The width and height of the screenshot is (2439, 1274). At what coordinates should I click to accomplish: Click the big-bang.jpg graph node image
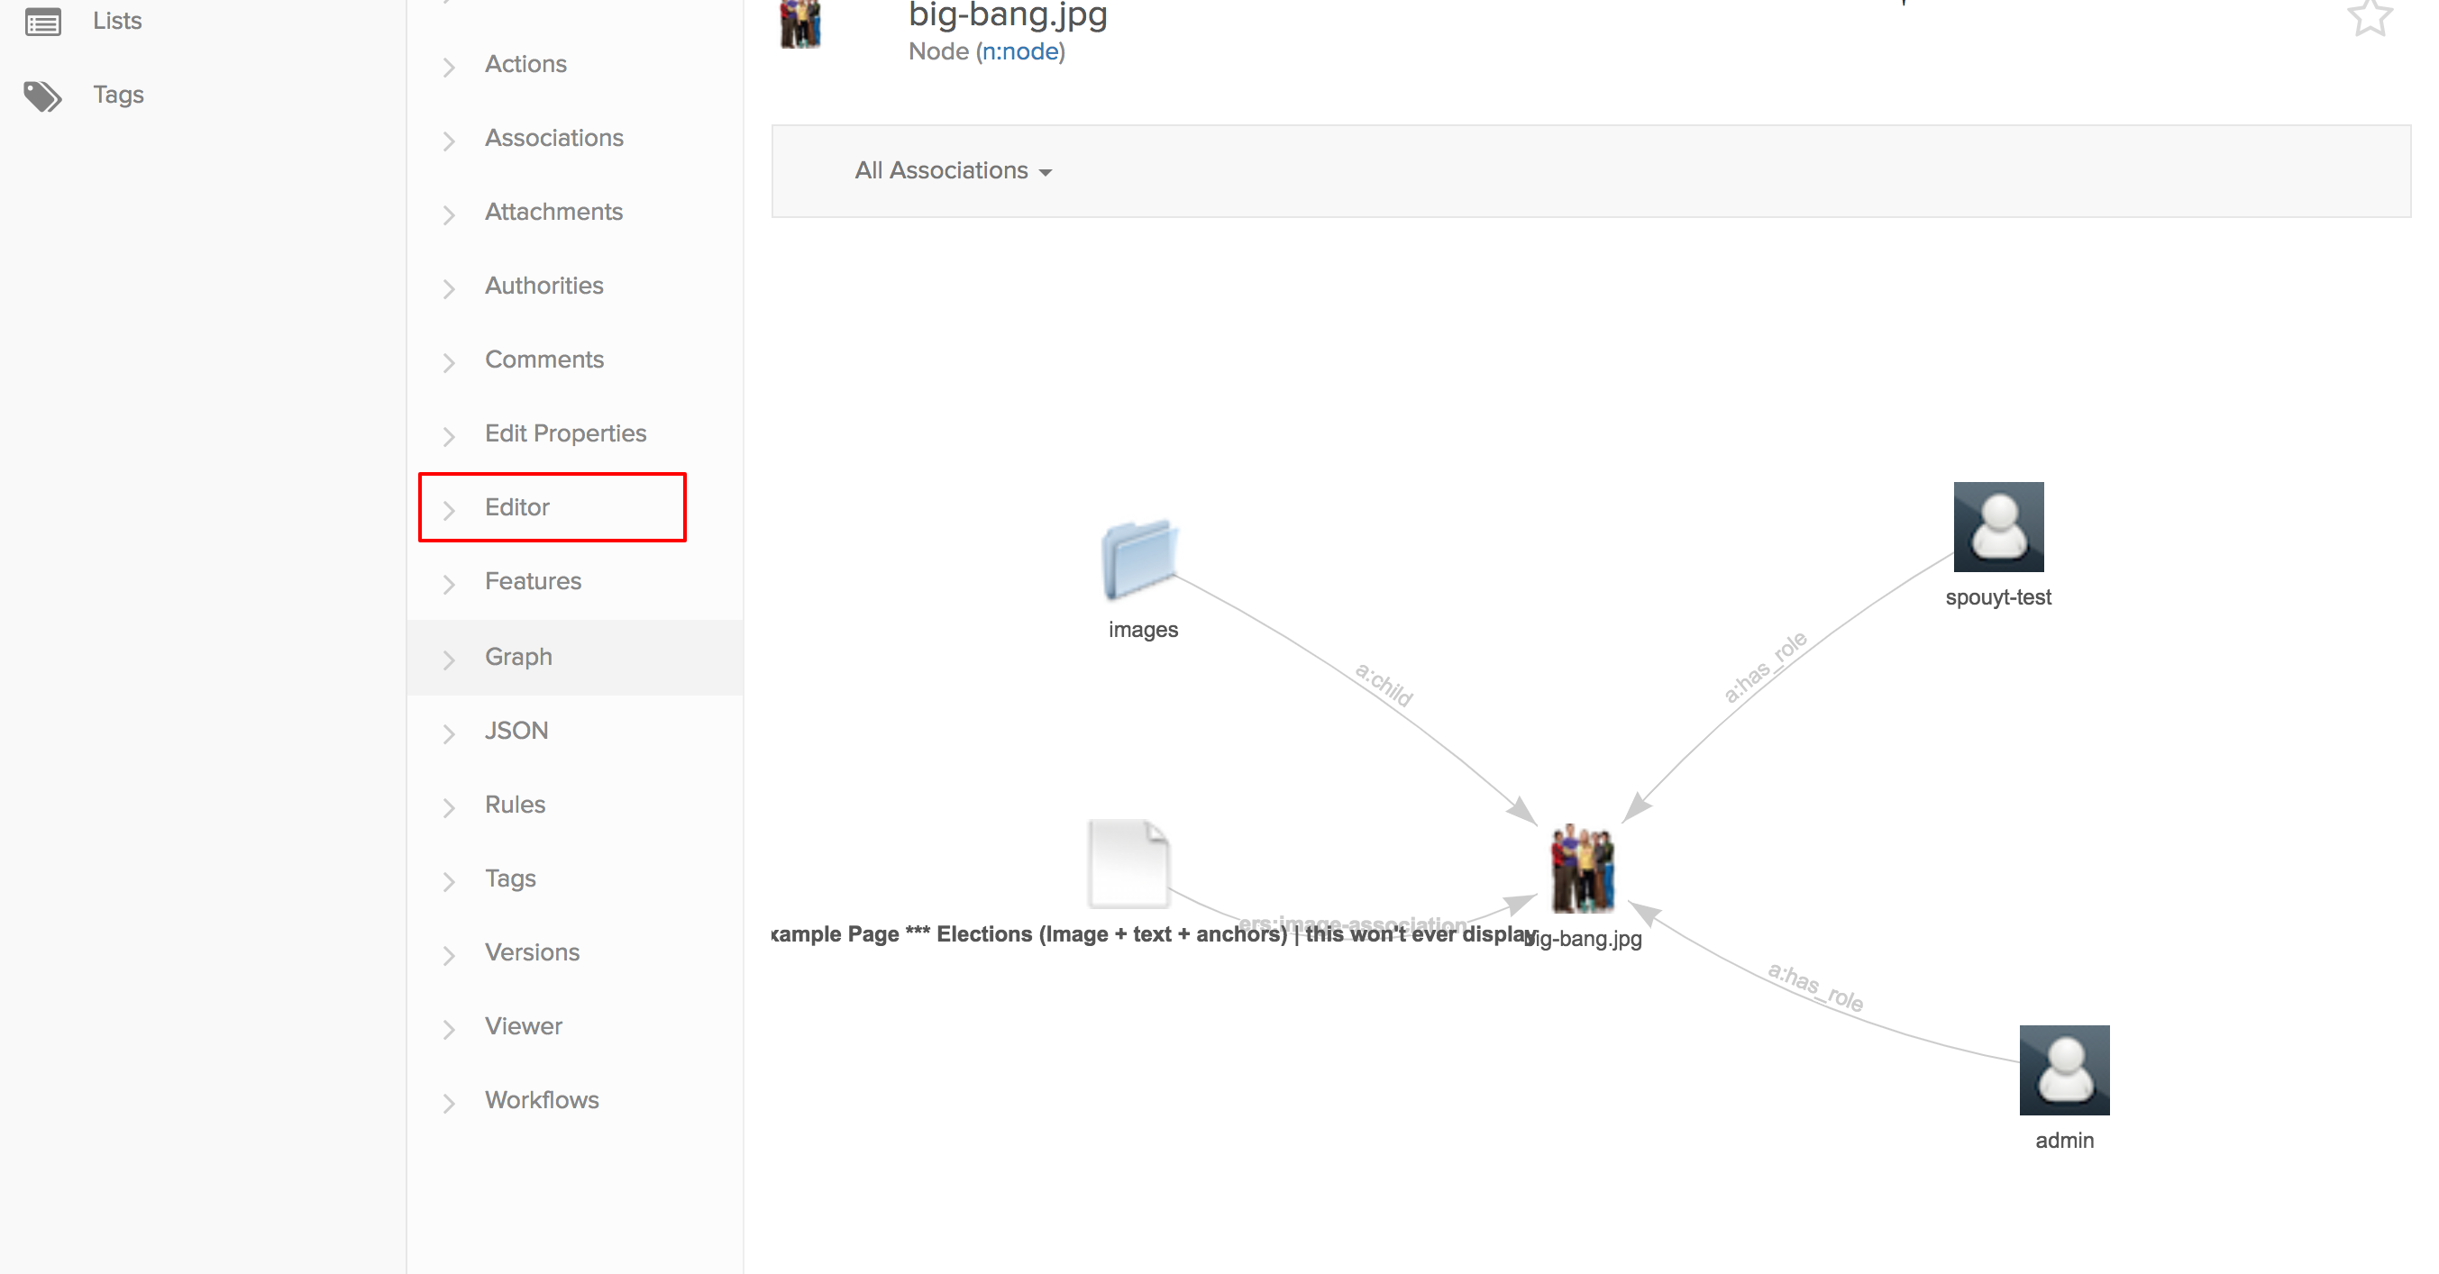coord(1582,868)
